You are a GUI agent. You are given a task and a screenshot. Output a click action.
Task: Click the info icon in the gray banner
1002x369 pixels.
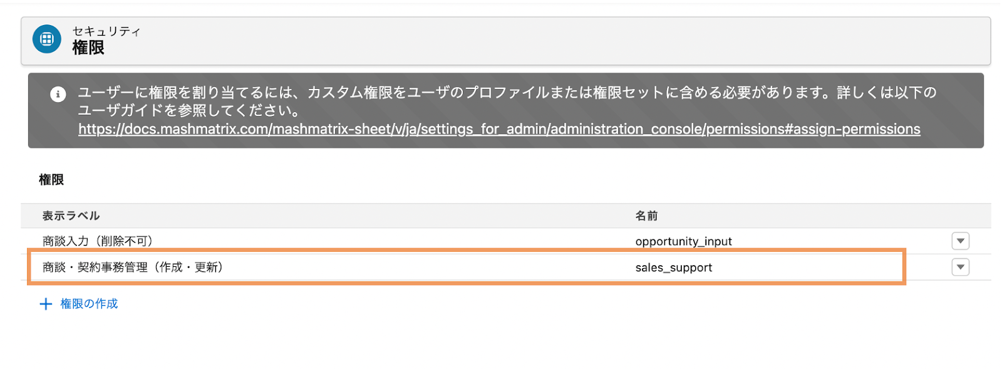coord(58,95)
